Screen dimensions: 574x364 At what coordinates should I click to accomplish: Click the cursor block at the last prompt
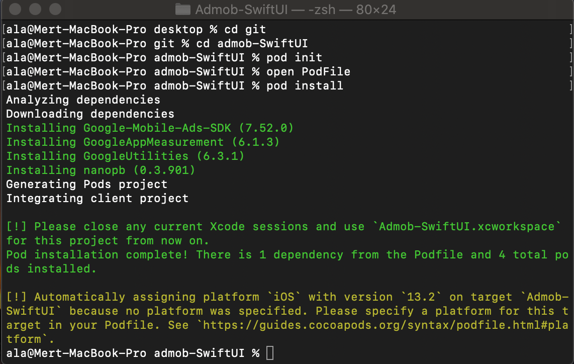tap(270, 353)
